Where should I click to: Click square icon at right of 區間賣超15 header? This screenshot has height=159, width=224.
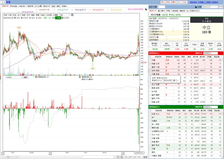click(219, 107)
